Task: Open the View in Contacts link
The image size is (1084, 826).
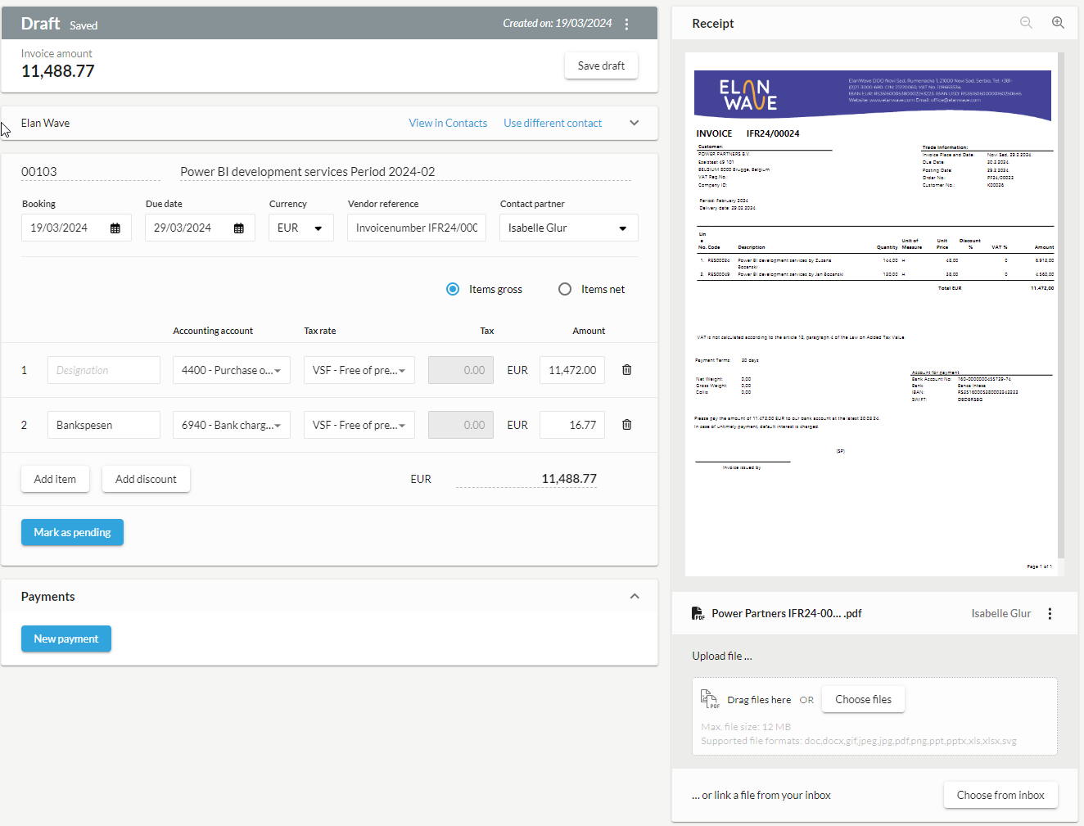Action: 448,123
